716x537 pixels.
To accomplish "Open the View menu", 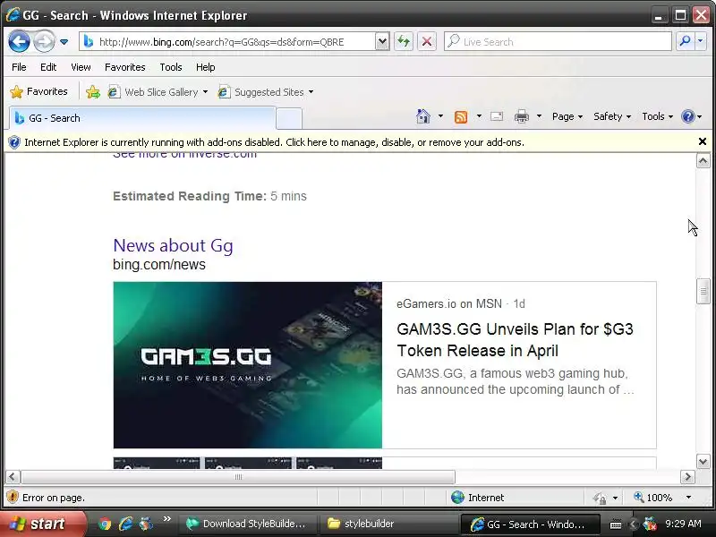I will coord(81,67).
